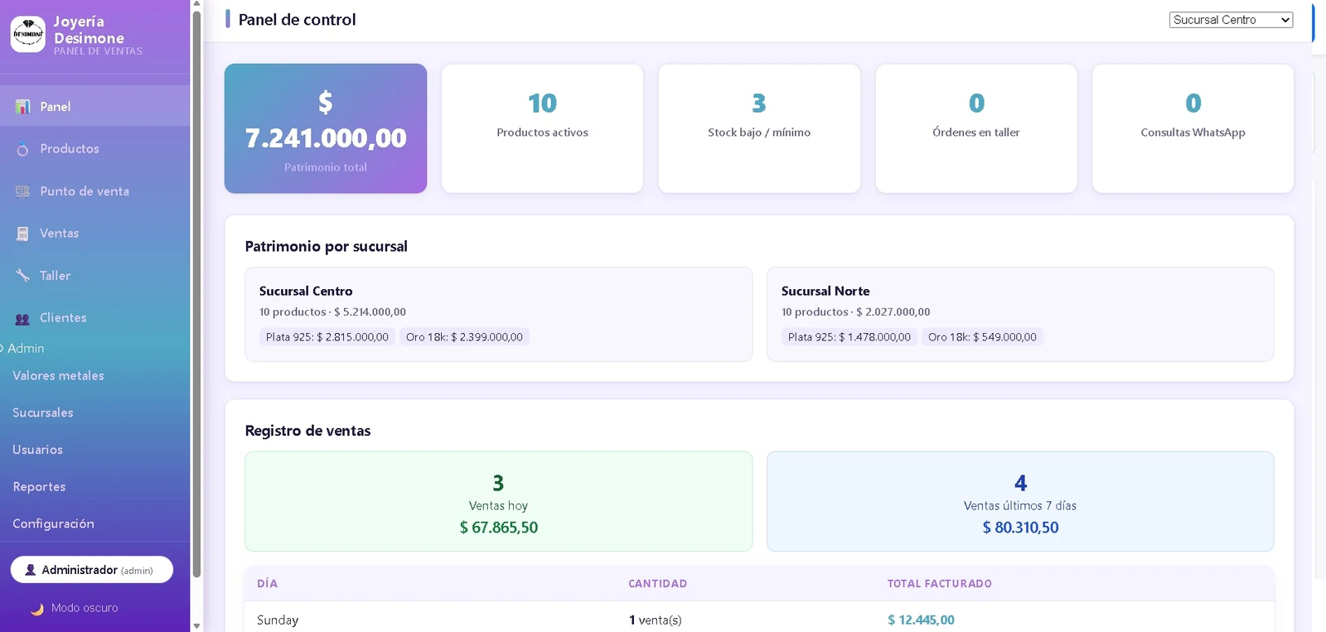
Task: Collapse the Admin sidebar group
Action: click(x=22, y=349)
